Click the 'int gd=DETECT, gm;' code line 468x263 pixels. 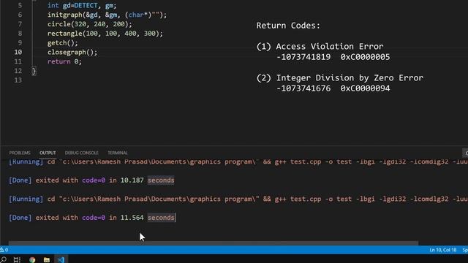[82, 5]
